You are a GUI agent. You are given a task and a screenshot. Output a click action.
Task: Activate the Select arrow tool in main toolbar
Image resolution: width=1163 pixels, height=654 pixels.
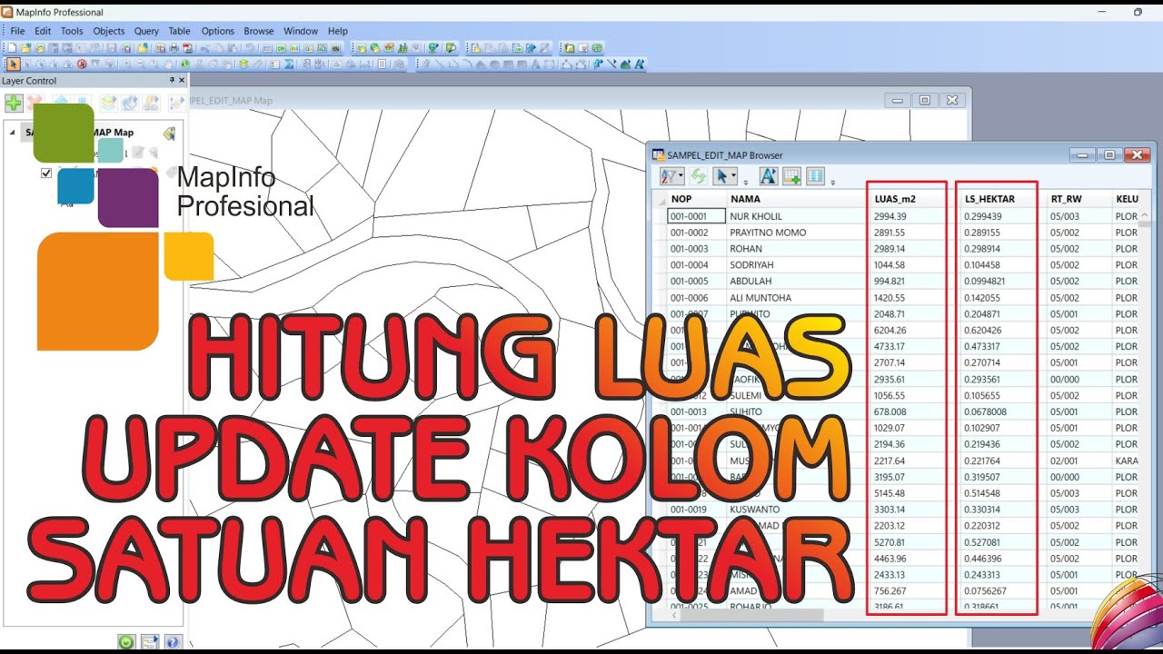[x=14, y=64]
